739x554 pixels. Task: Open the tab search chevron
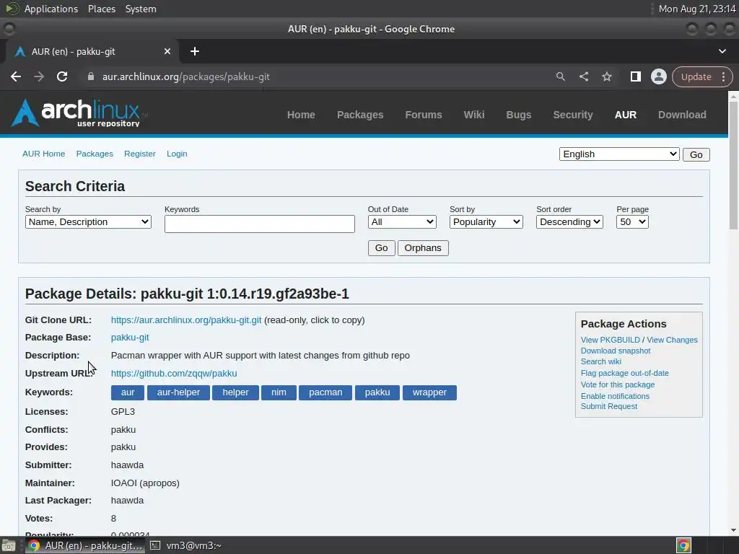pyautogui.click(x=722, y=51)
